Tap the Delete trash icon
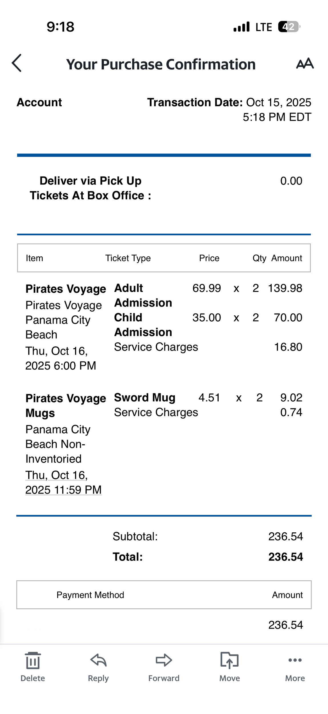Image resolution: width=328 pixels, height=714 pixels. tap(33, 661)
